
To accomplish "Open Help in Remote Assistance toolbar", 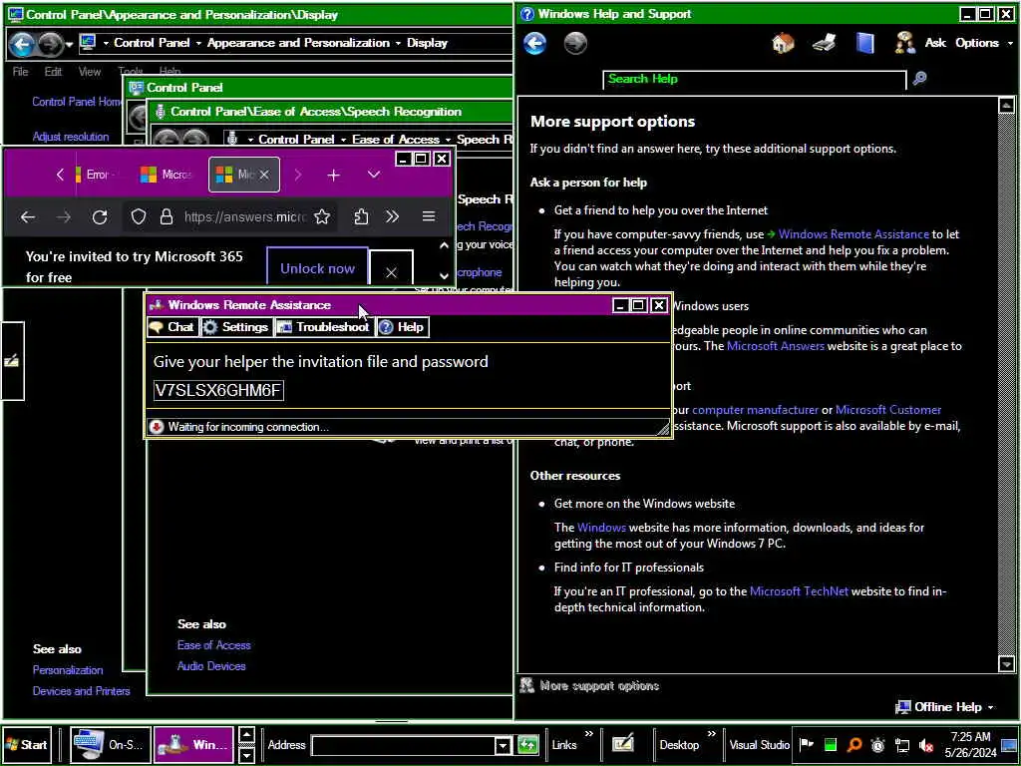I will [x=403, y=327].
